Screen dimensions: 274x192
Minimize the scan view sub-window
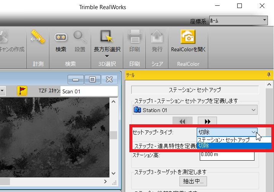(x=75, y=80)
